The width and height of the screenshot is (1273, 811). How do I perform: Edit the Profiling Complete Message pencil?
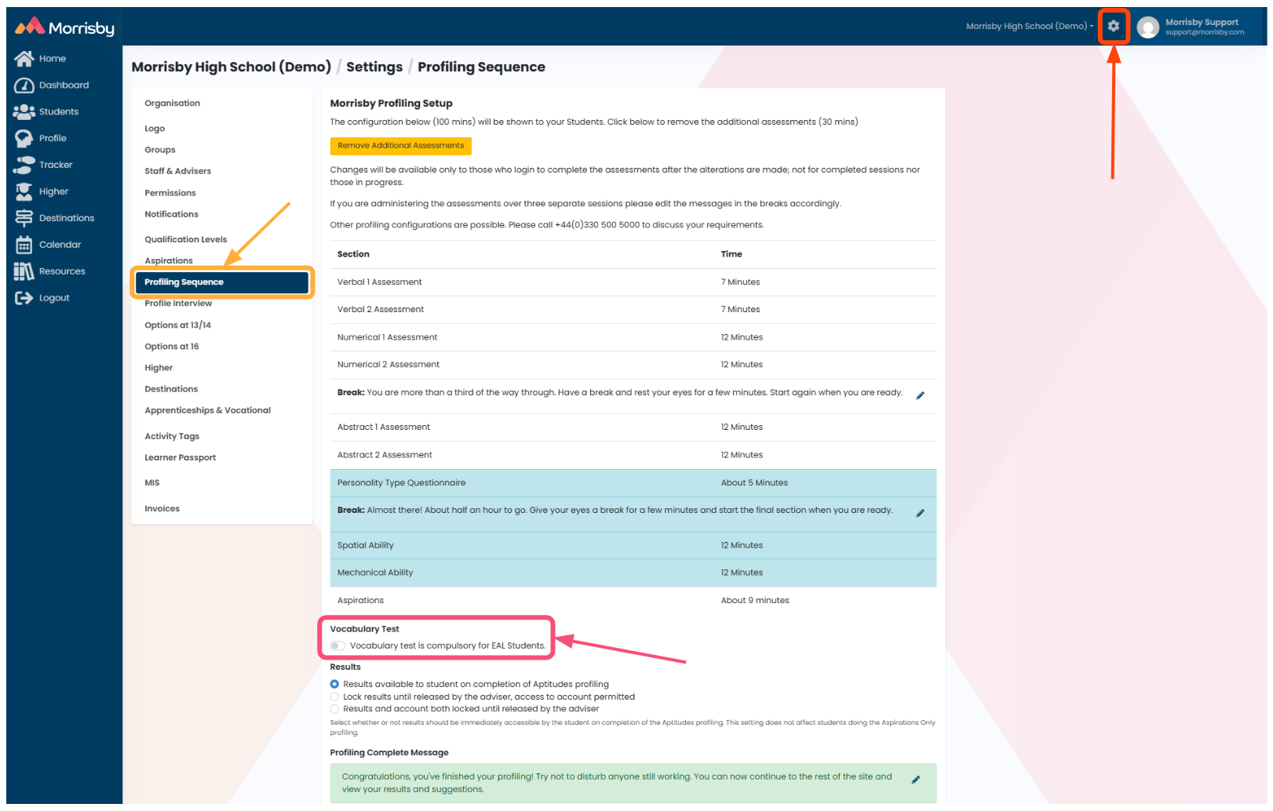point(915,780)
